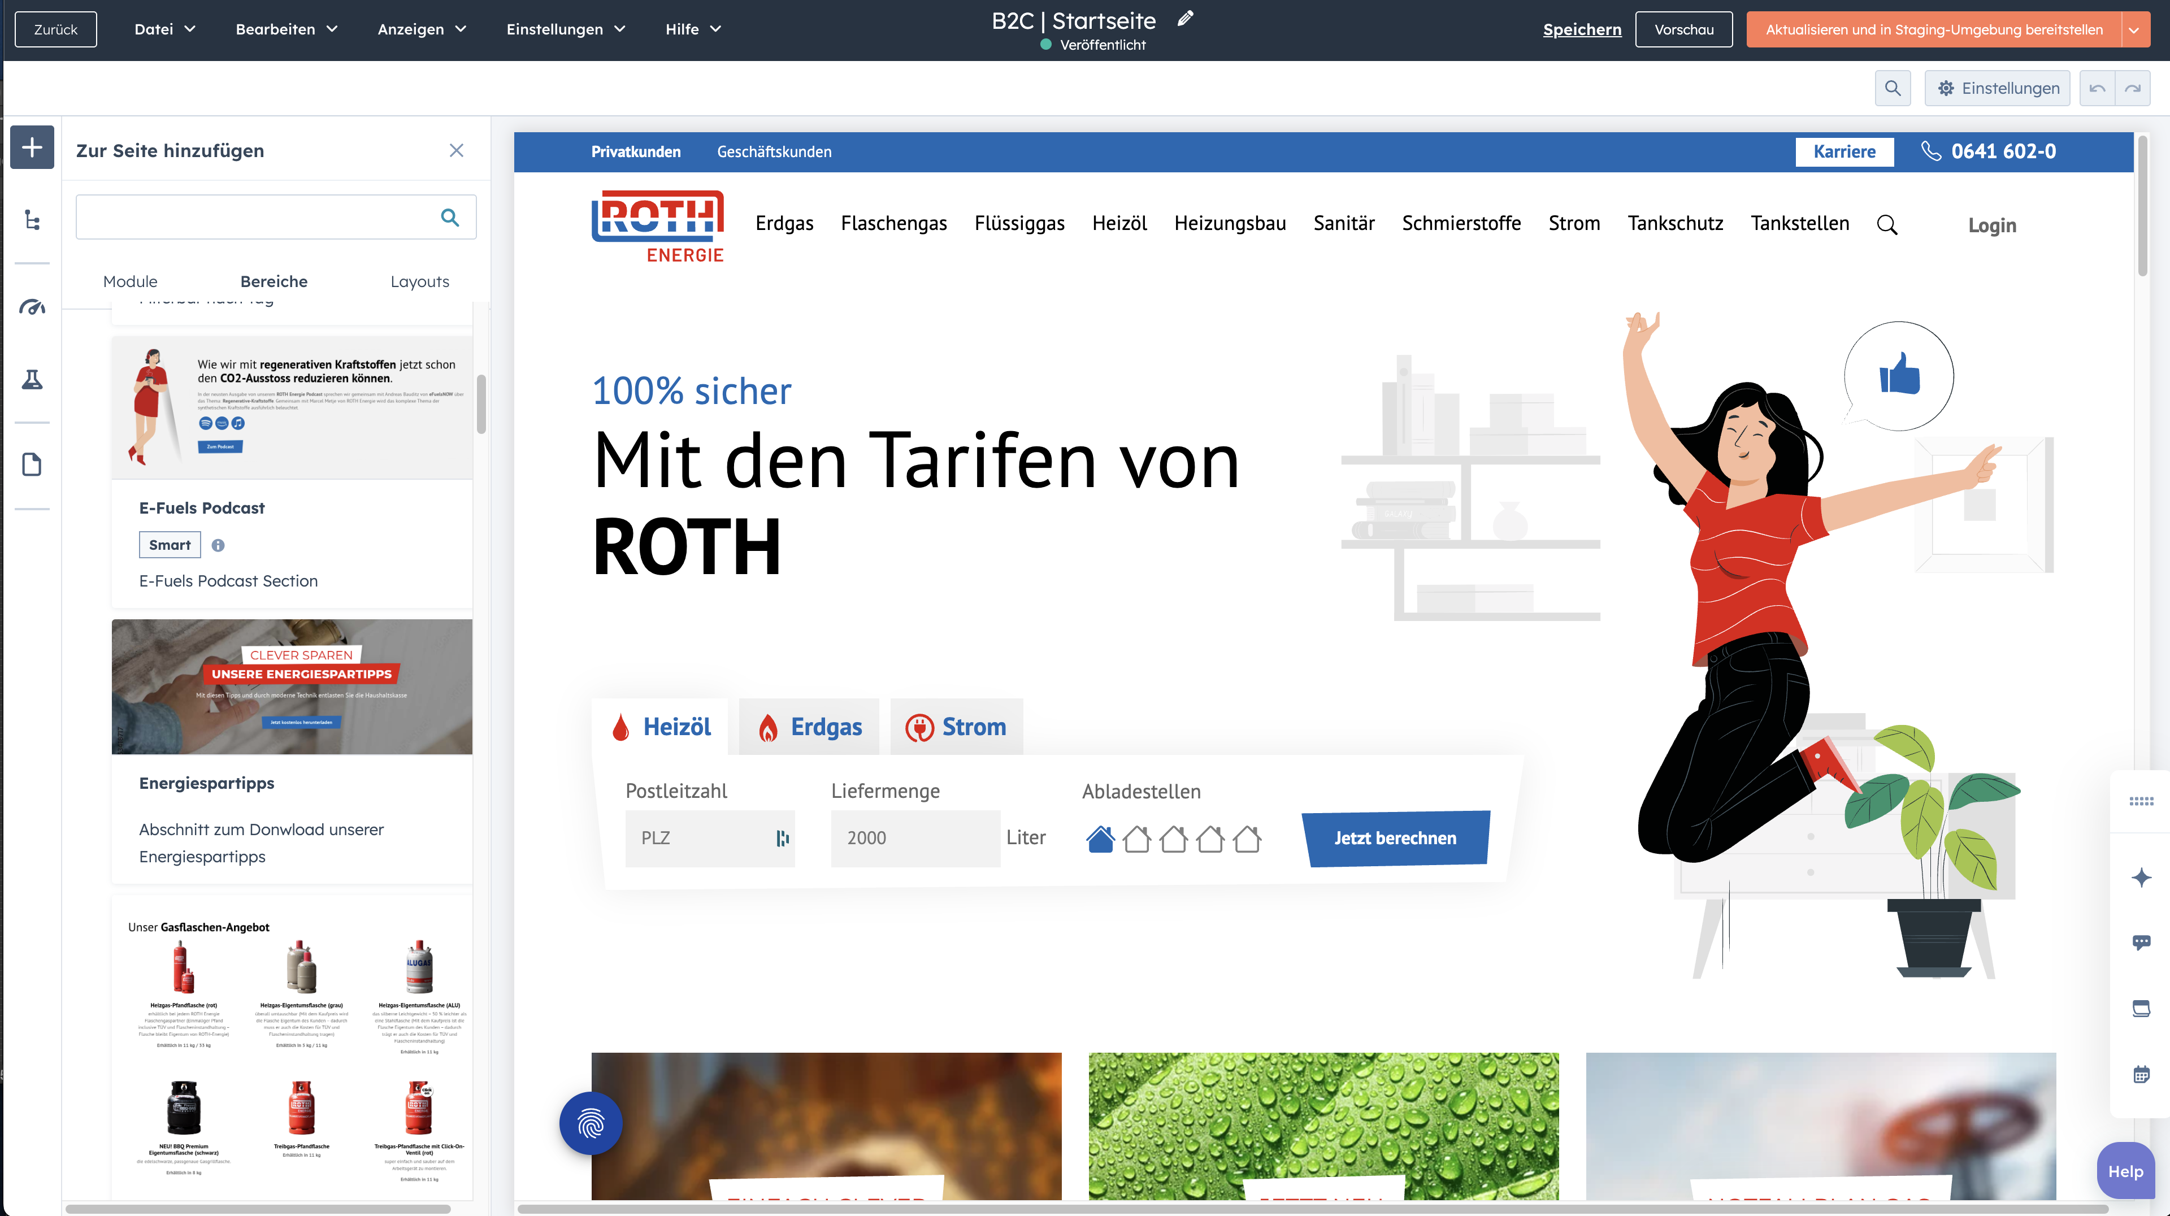The height and width of the screenshot is (1216, 2170).
Task: Open the page document icon in sidebar
Action: 32,465
